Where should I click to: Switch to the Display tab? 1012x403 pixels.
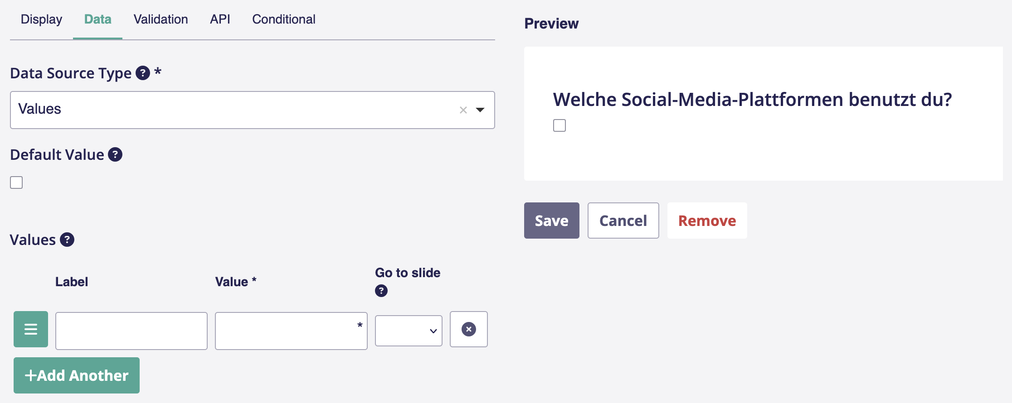[x=41, y=19]
